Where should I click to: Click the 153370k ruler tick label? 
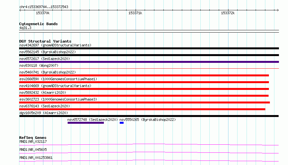(x=43, y=13)
